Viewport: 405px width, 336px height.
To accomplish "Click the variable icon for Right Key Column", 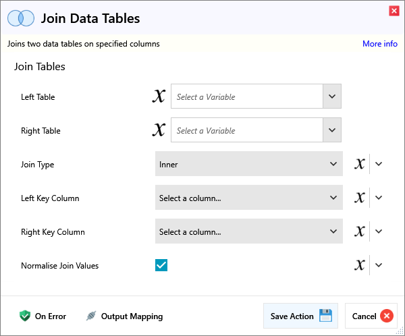I will pyautogui.click(x=360, y=231).
